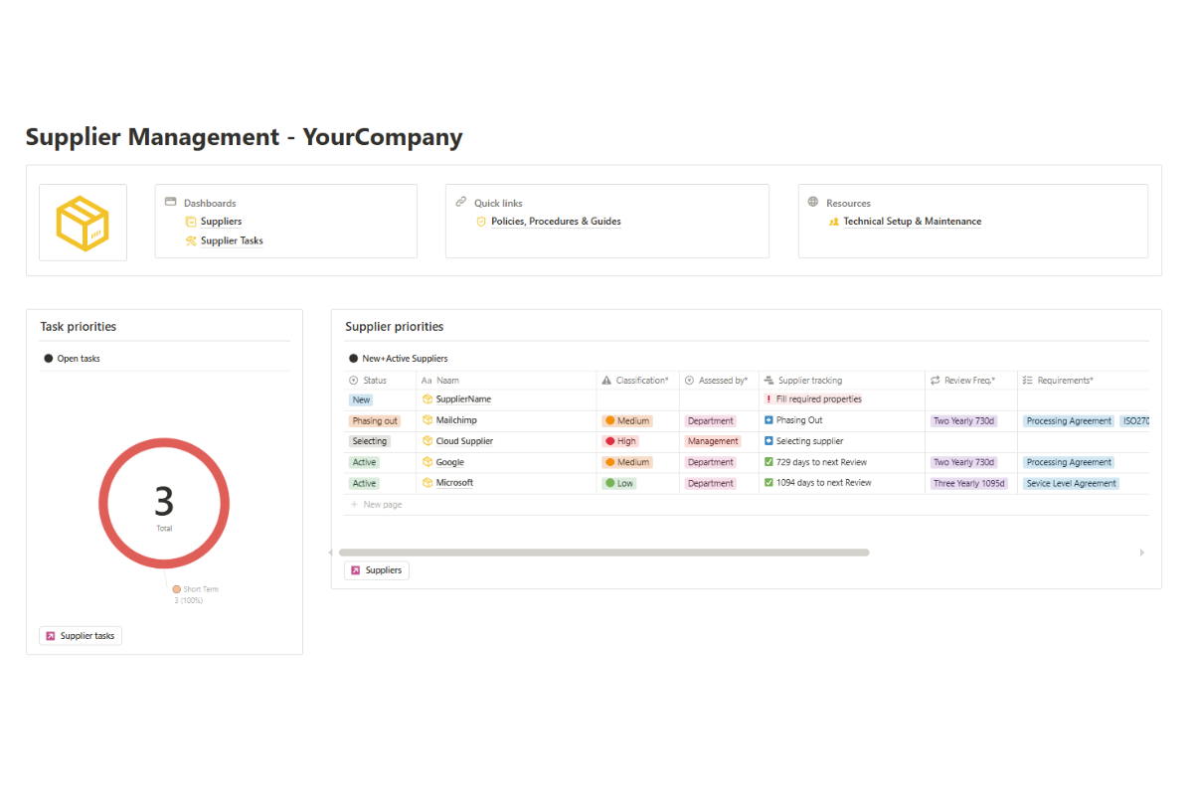Click the Three Yearly 1095d tag

pos(969,483)
